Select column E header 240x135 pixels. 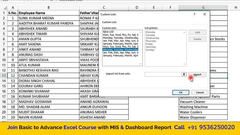click(x=154, y=7)
